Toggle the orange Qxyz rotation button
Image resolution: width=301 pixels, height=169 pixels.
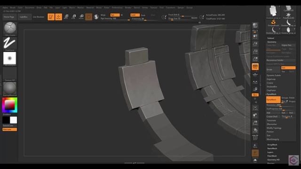(x=255, y=95)
